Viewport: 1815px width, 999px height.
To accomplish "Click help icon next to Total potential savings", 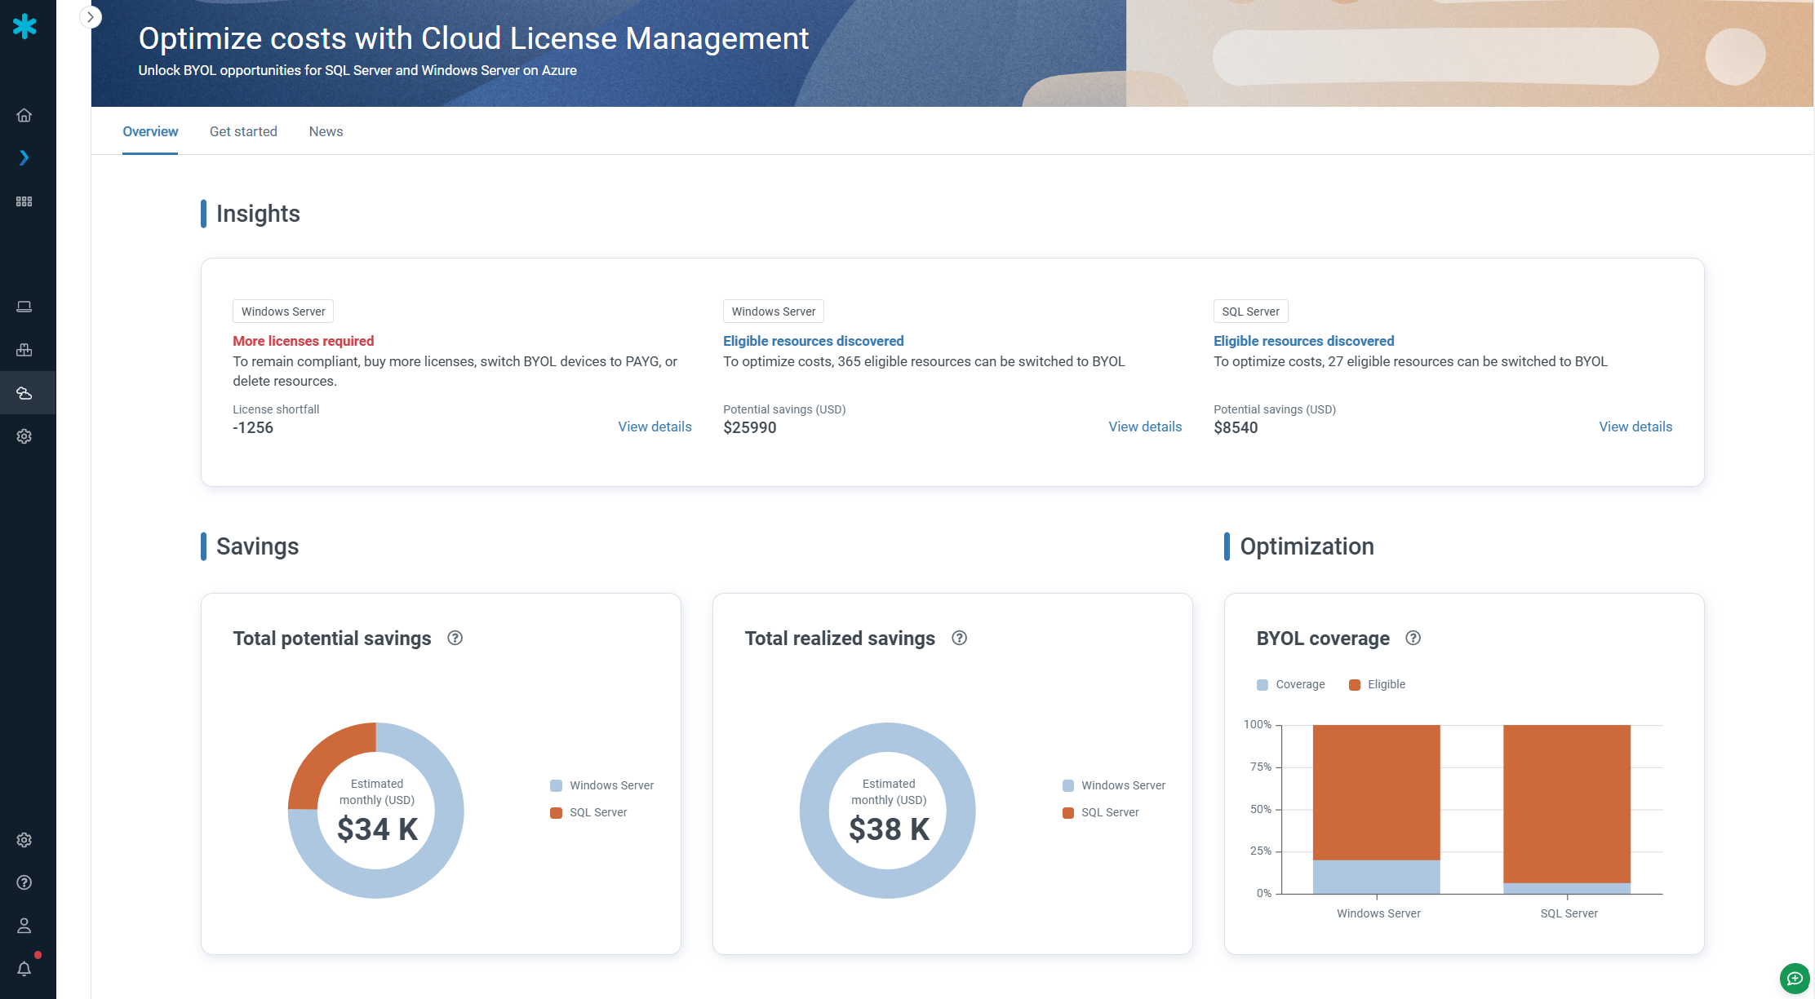I will click(455, 639).
